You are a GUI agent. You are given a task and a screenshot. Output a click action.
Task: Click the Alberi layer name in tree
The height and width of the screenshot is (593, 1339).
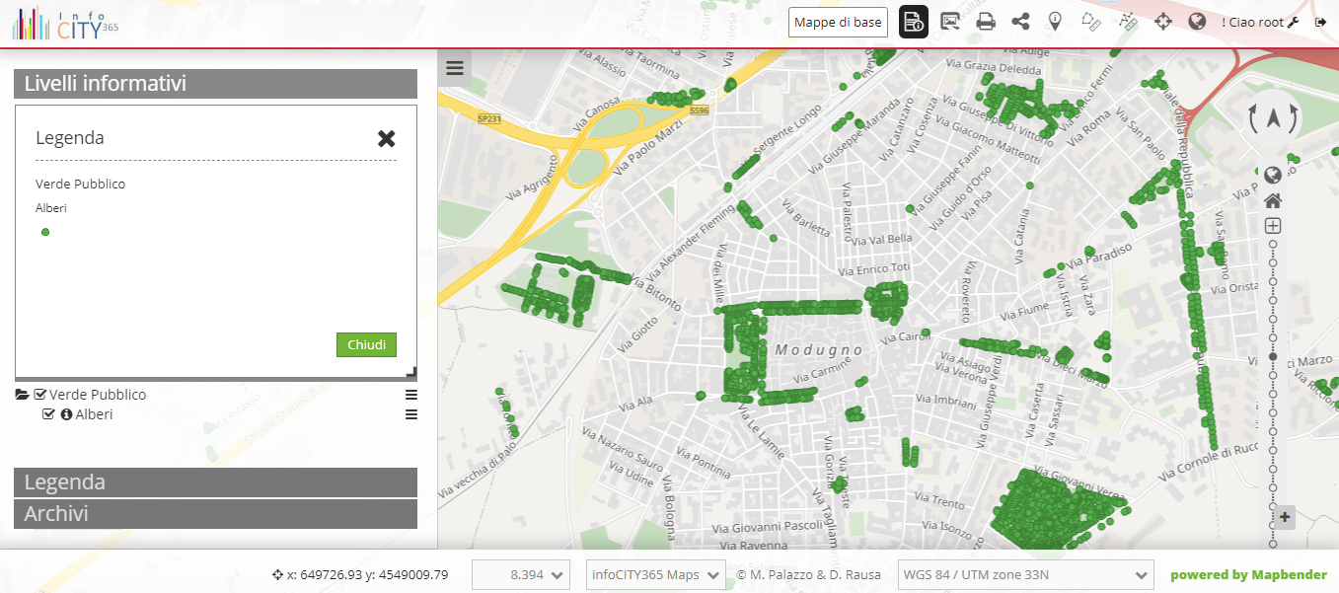(94, 414)
